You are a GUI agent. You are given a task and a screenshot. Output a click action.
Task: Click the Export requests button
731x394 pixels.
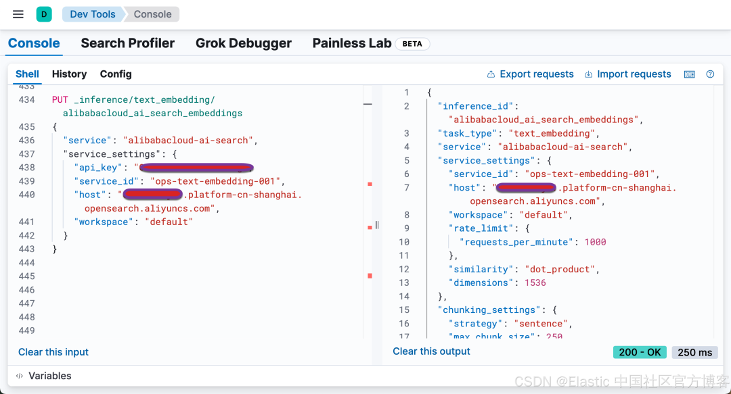536,74
